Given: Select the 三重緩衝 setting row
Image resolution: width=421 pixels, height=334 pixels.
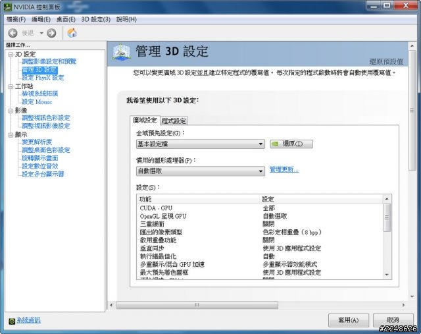Looking at the screenshot, I should click(260, 224).
